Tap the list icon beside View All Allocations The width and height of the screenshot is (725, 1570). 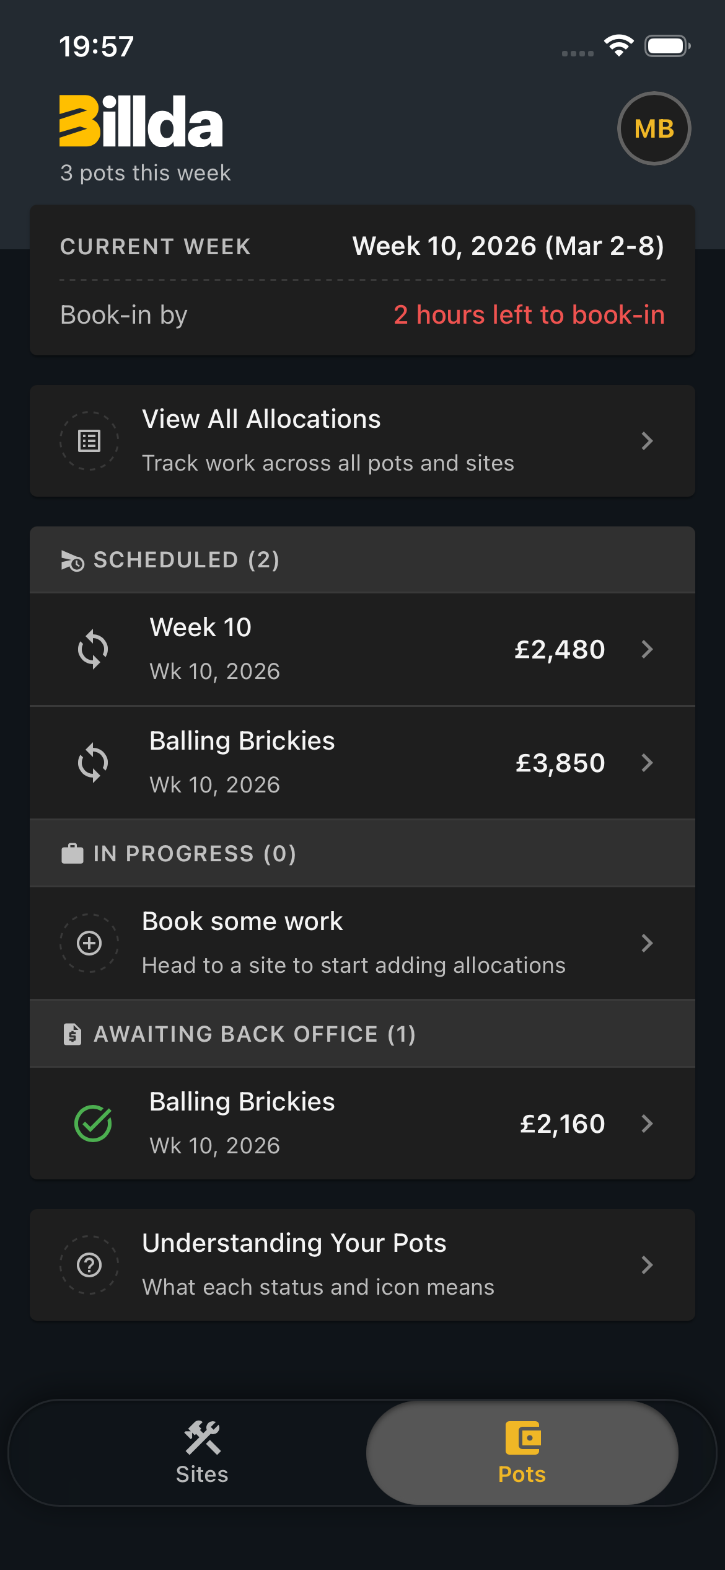(89, 441)
